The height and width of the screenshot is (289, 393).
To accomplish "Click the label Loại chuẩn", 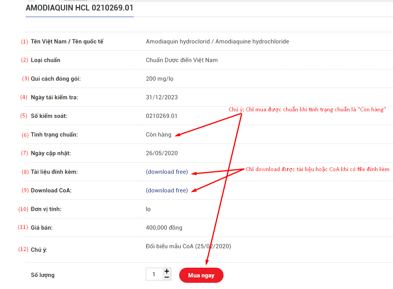I will click(x=45, y=60).
